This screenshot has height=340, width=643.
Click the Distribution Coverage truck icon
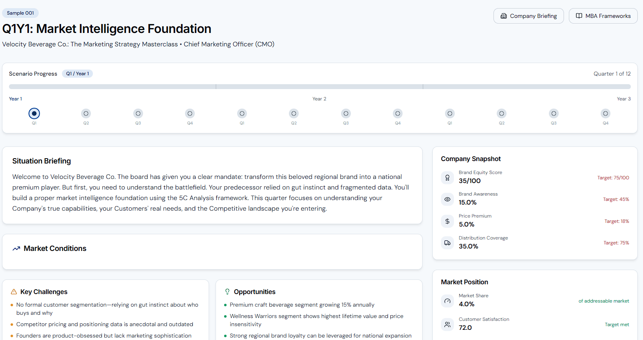[447, 243]
